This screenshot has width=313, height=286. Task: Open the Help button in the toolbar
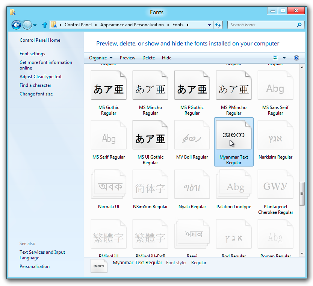(x=296, y=58)
